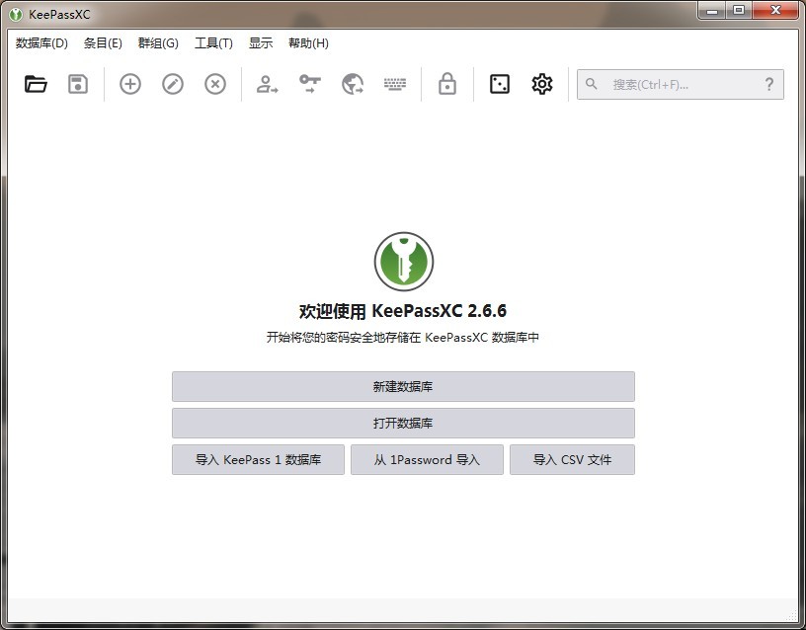Open the 工具 menu
The image size is (806, 630).
(x=212, y=43)
